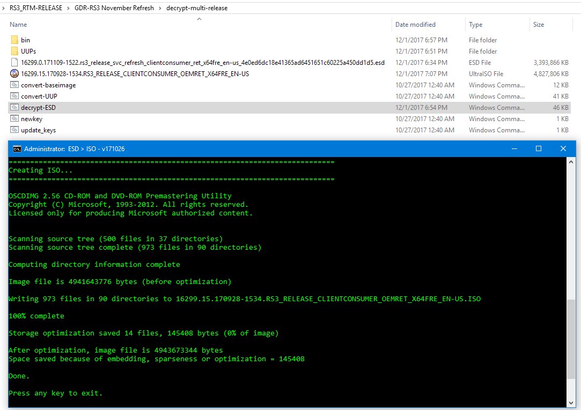Screen dimensions: 581x410
Task: Click the 'Press any key to exit.' line
Action: pyautogui.click(x=56, y=393)
